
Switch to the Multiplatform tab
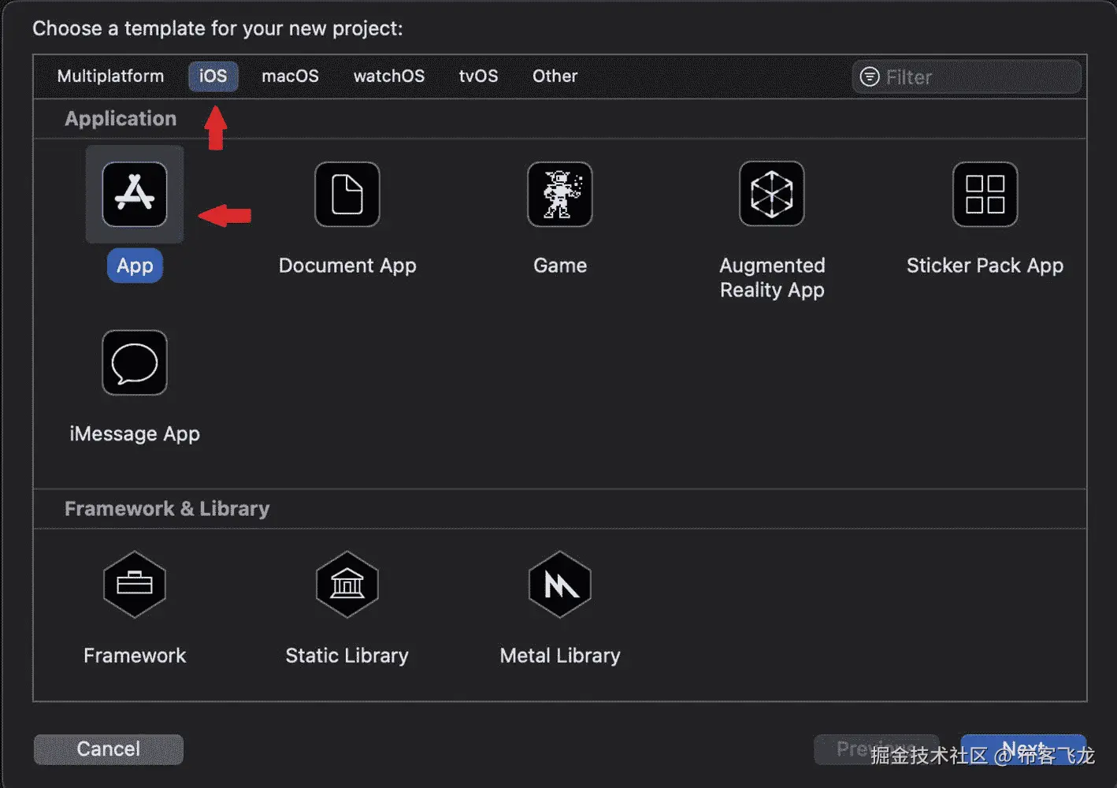click(x=110, y=76)
